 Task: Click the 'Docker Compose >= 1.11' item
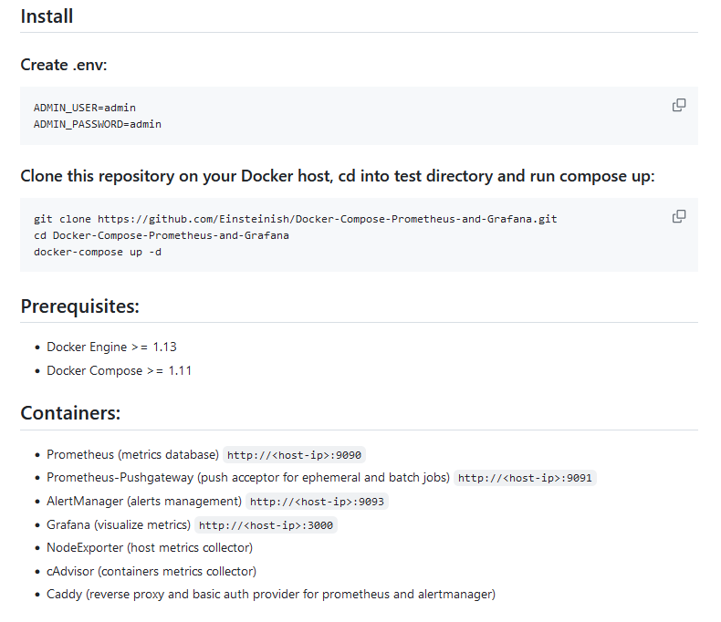coord(119,370)
